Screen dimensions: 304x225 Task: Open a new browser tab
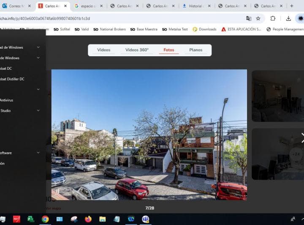click(x=291, y=6)
